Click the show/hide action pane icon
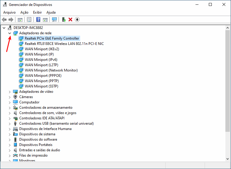The height and width of the screenshot is (169, 231). coord(45,19)
